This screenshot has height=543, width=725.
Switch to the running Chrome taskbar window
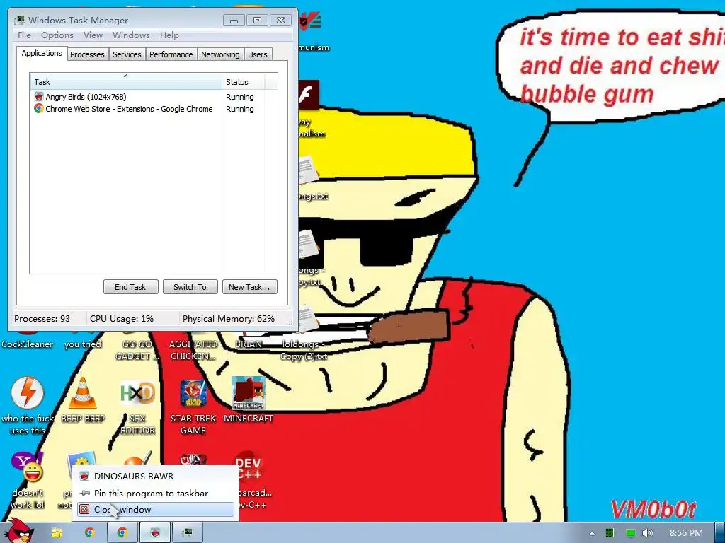[x=122, y=533]
